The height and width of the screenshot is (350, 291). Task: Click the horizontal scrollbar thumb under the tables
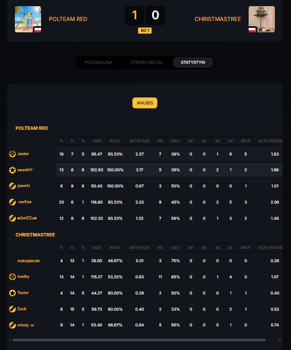139,340
